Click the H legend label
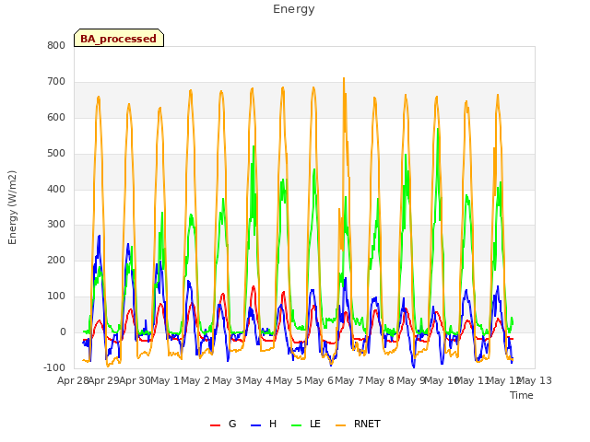Viewport: 590px width, 442px height. 273,424
